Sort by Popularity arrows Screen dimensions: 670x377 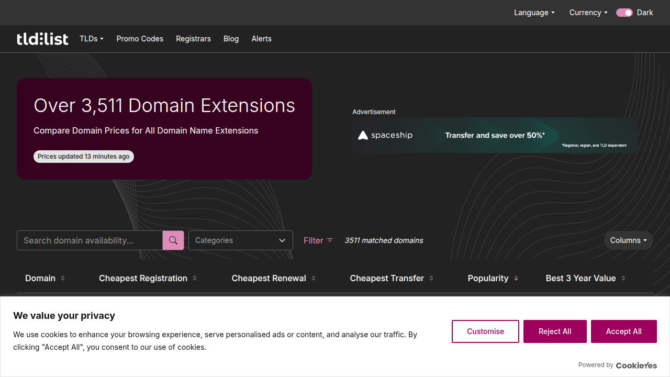[516, 278]
